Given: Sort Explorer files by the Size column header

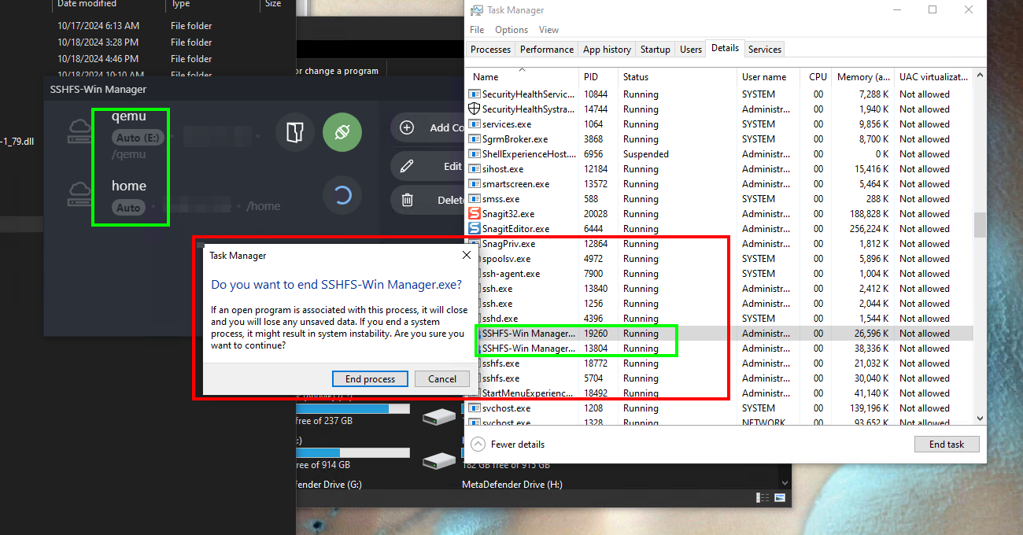Looking at the screenshot, I should pos(272,4).
